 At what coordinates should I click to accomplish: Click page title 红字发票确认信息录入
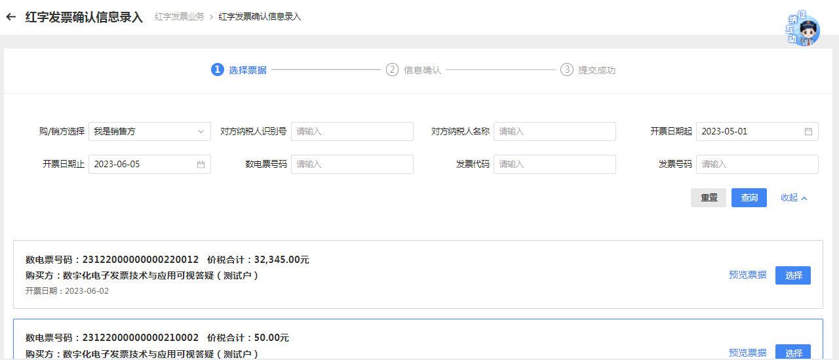84,17
